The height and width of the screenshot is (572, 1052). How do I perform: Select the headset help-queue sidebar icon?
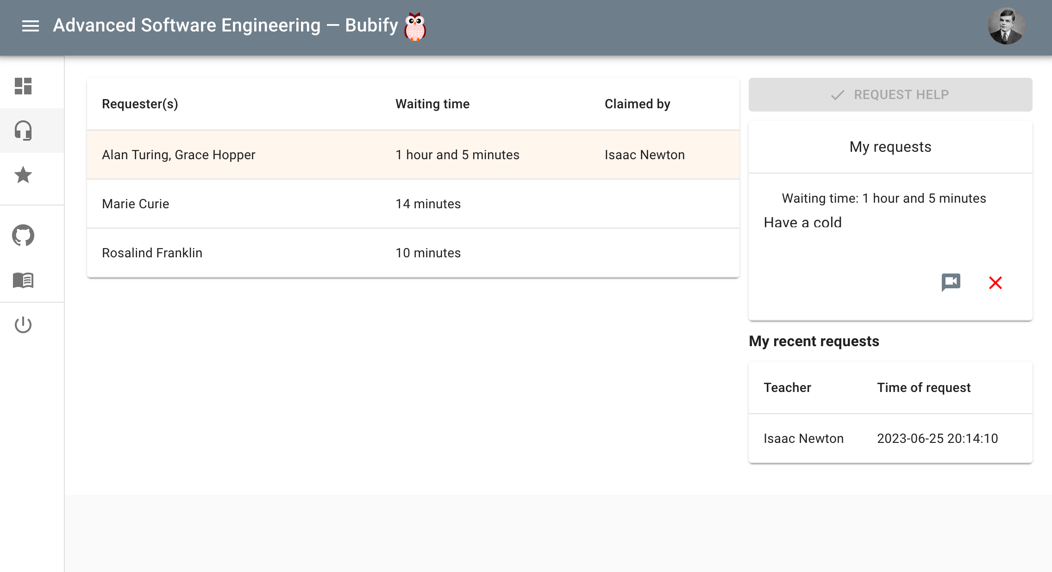(23, 131)
